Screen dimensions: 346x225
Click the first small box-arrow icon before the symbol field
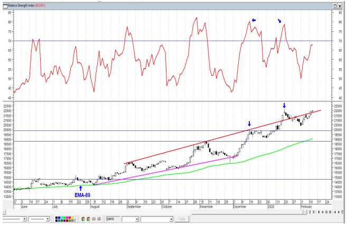pyautogui.click(x=94, y=219)
